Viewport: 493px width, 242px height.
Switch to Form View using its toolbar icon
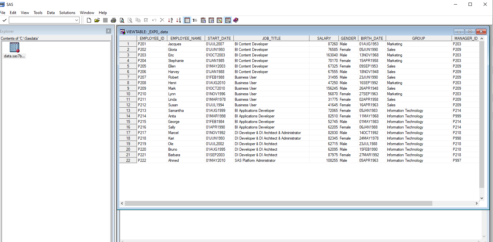[195, 20]
